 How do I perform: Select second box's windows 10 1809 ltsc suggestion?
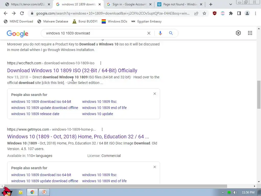(x=99, y=175)
